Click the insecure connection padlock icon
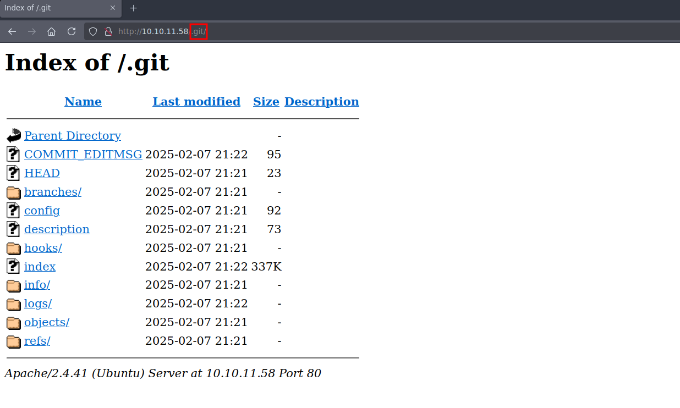Screen dimensions: 680x408 coord(108,31)
